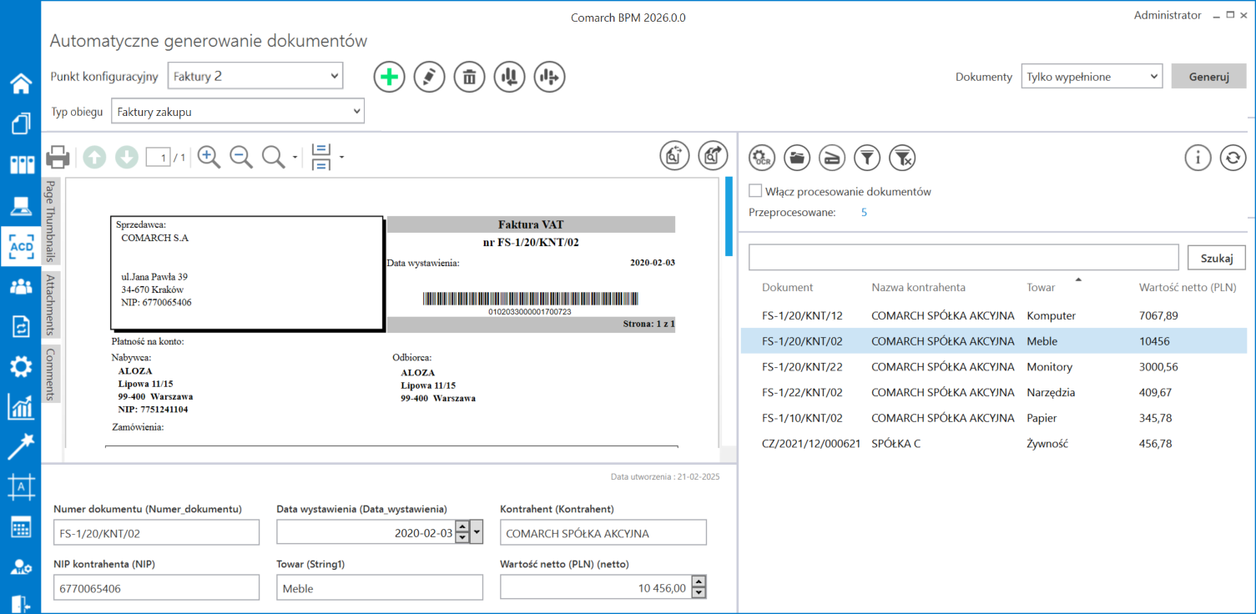The height and width of the screenshot is (614, 1256).
Task: Click the refresh icon above document list
Action: (1233, 157)
